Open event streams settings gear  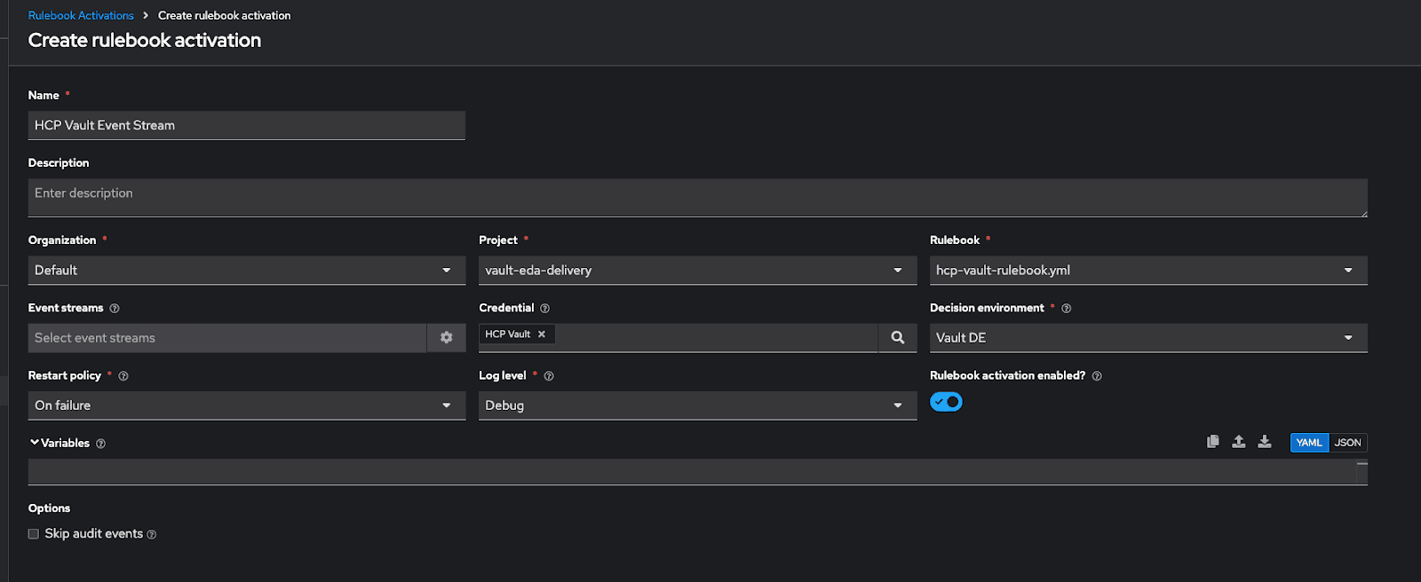447,338
